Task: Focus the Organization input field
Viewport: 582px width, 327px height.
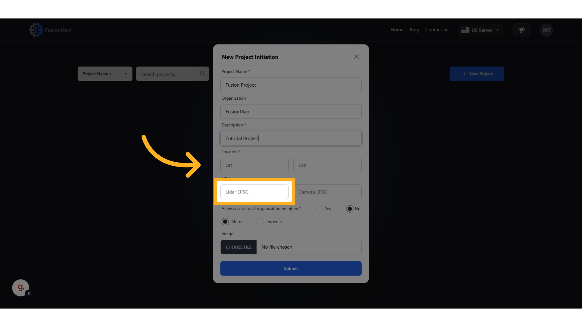Action: pos(291,111)
